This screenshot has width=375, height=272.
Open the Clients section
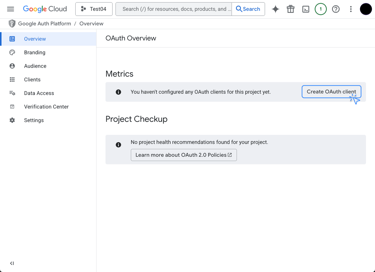tap(32, 80)
